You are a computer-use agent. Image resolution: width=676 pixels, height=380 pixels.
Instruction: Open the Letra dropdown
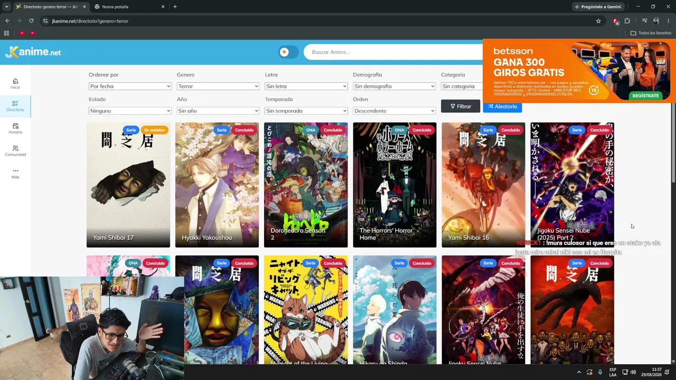(x=306, y=86)
